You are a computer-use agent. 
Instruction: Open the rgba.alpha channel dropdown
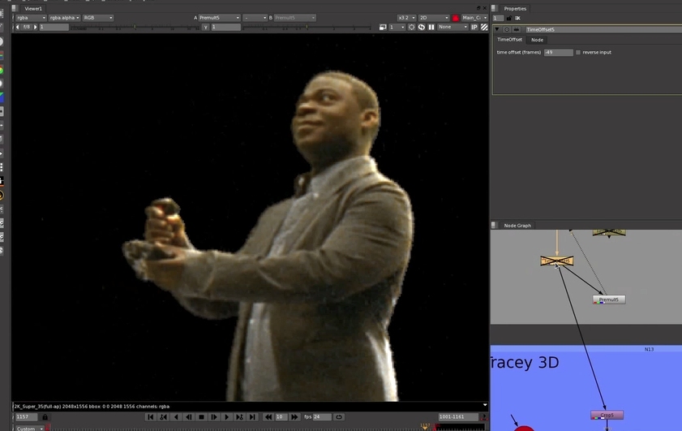tap(64, 18)
